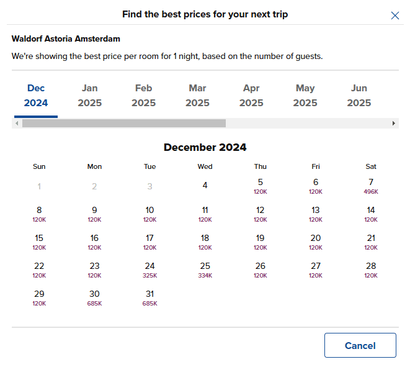This screenshot has height=367, width=410.
Task: Pick December 7 priced at 496K
Action: pos(371,186)
